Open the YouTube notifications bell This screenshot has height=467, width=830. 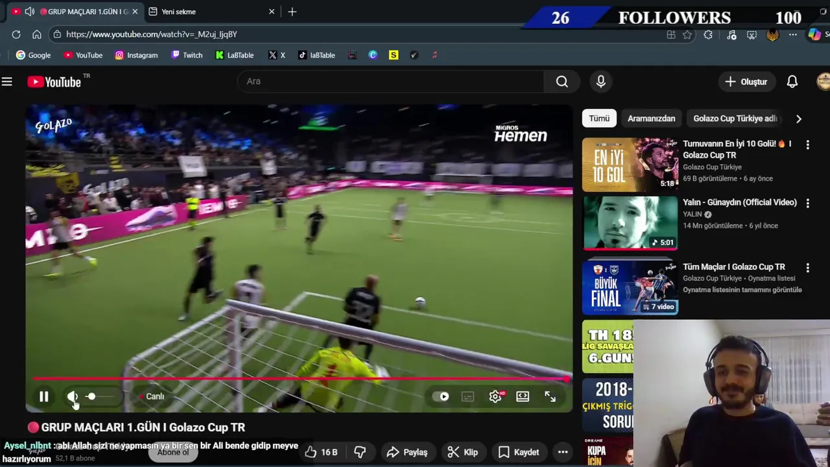pos(792,82)
